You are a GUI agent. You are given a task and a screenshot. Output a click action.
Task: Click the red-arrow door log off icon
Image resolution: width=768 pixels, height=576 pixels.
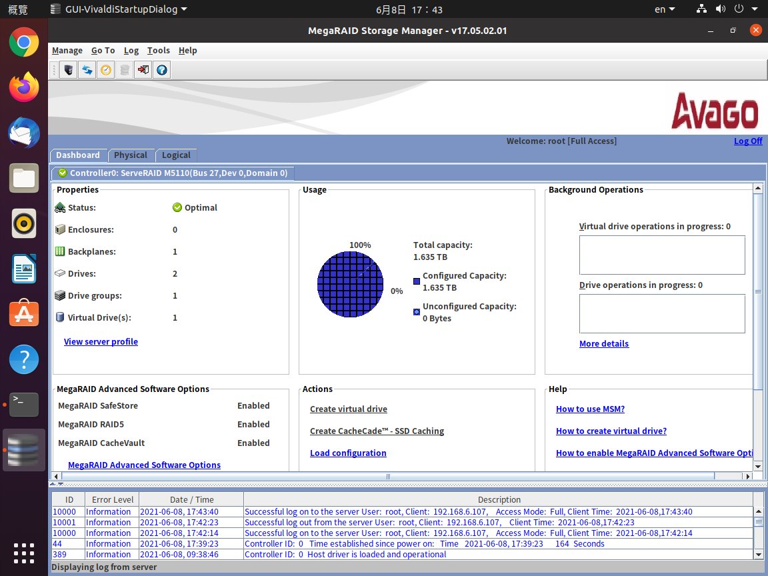pyautogui.click(x=143, y=70)
